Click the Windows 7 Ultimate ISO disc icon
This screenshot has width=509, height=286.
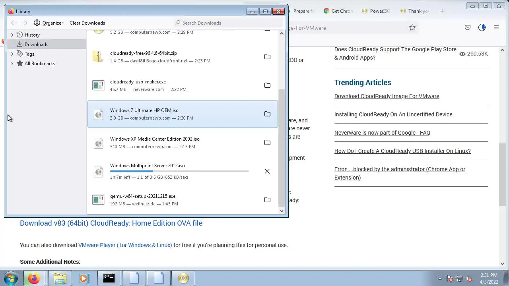click(x=98, y=114)
